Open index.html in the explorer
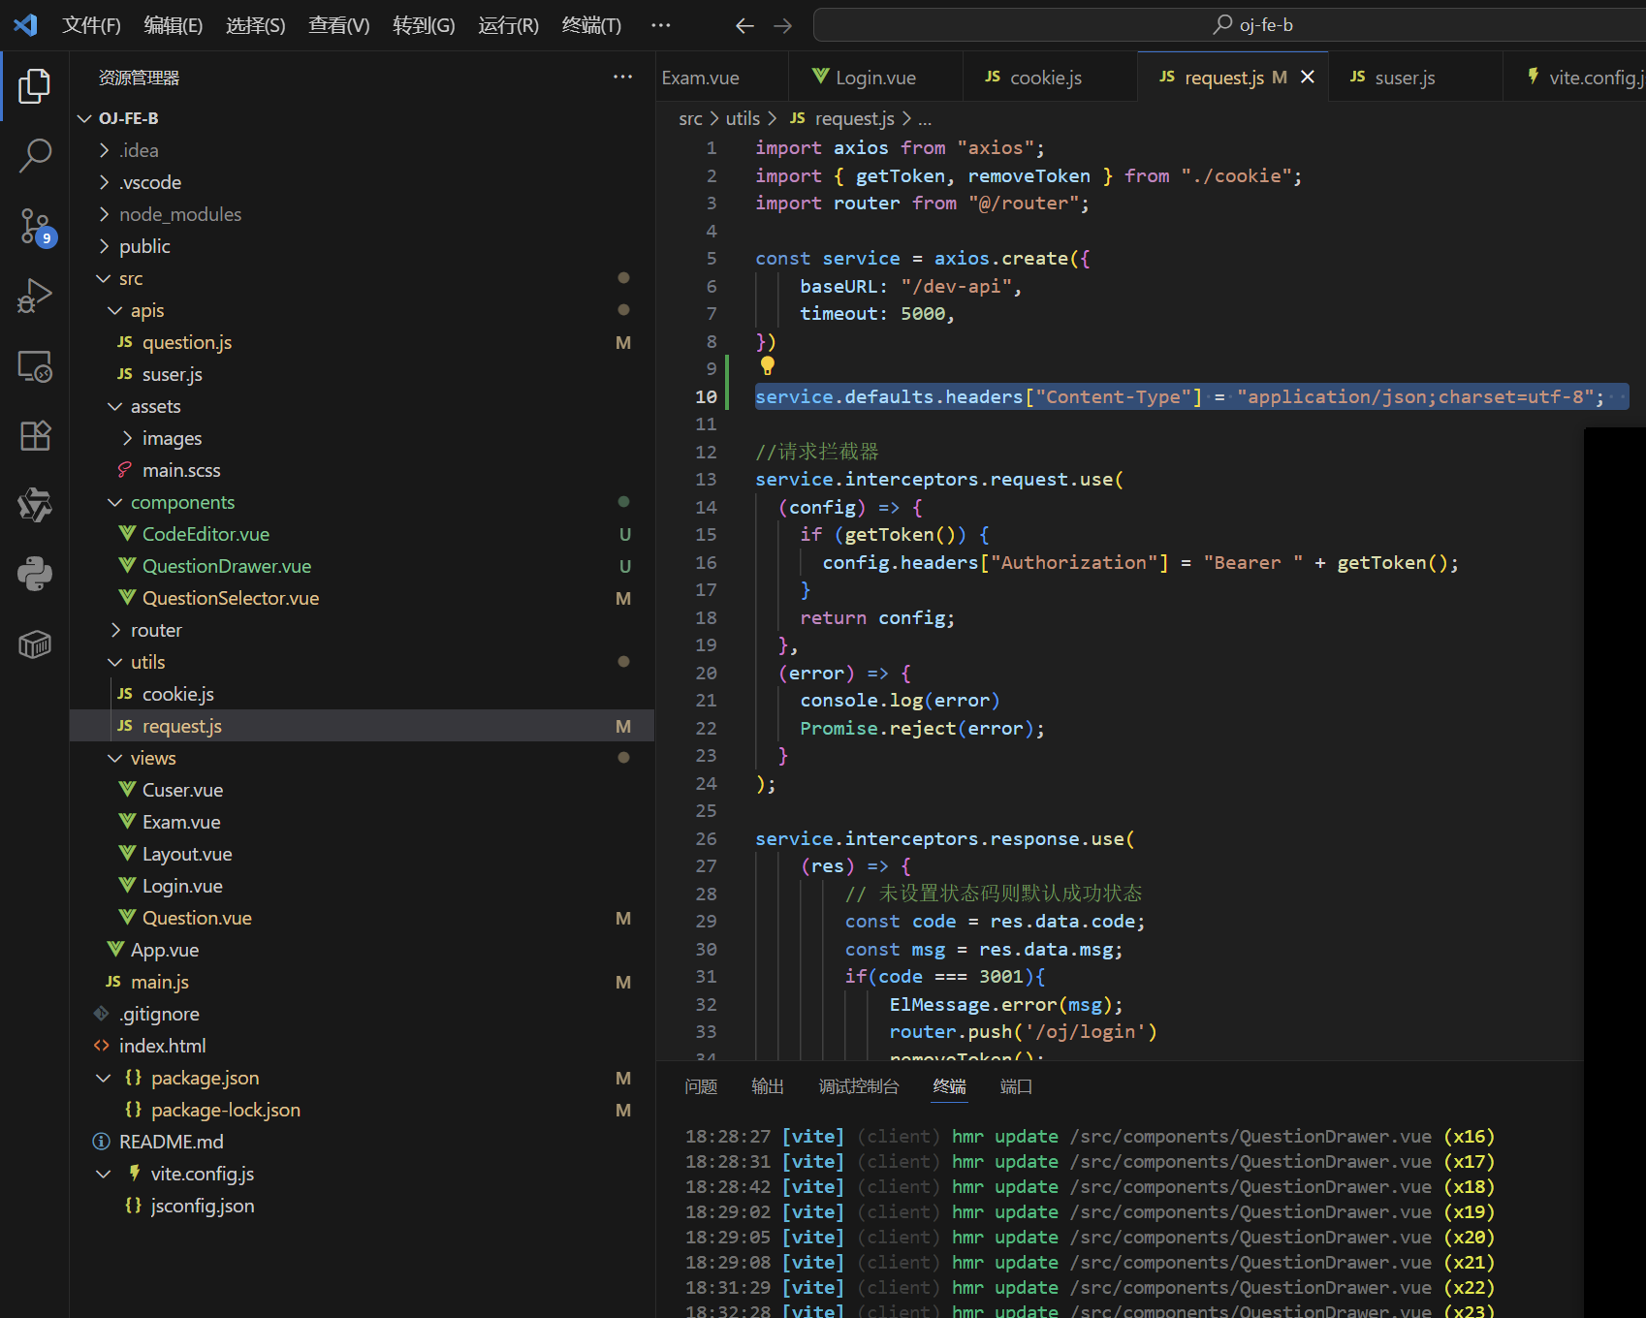1646x1318 pixels. click(363, 1046)
